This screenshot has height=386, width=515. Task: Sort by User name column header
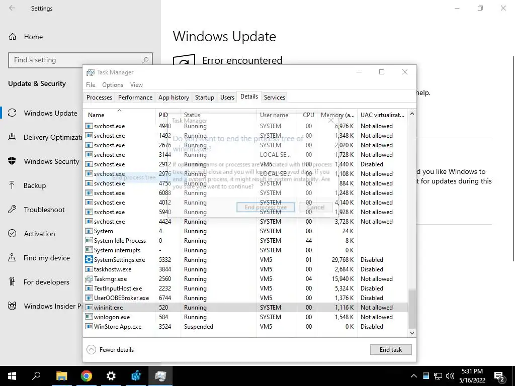[x=277, y=115]
